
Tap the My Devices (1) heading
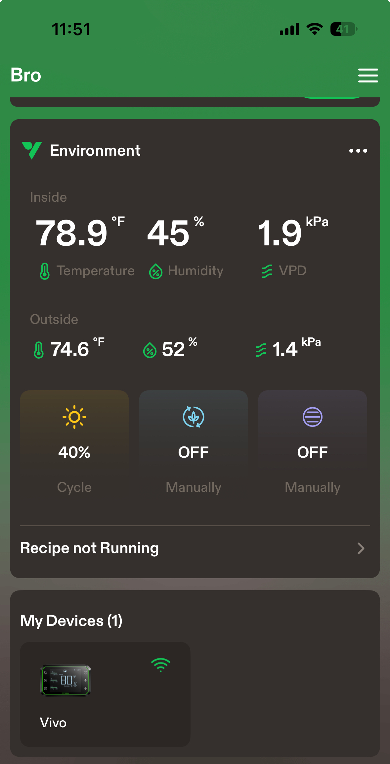click(x=71, y=621)
